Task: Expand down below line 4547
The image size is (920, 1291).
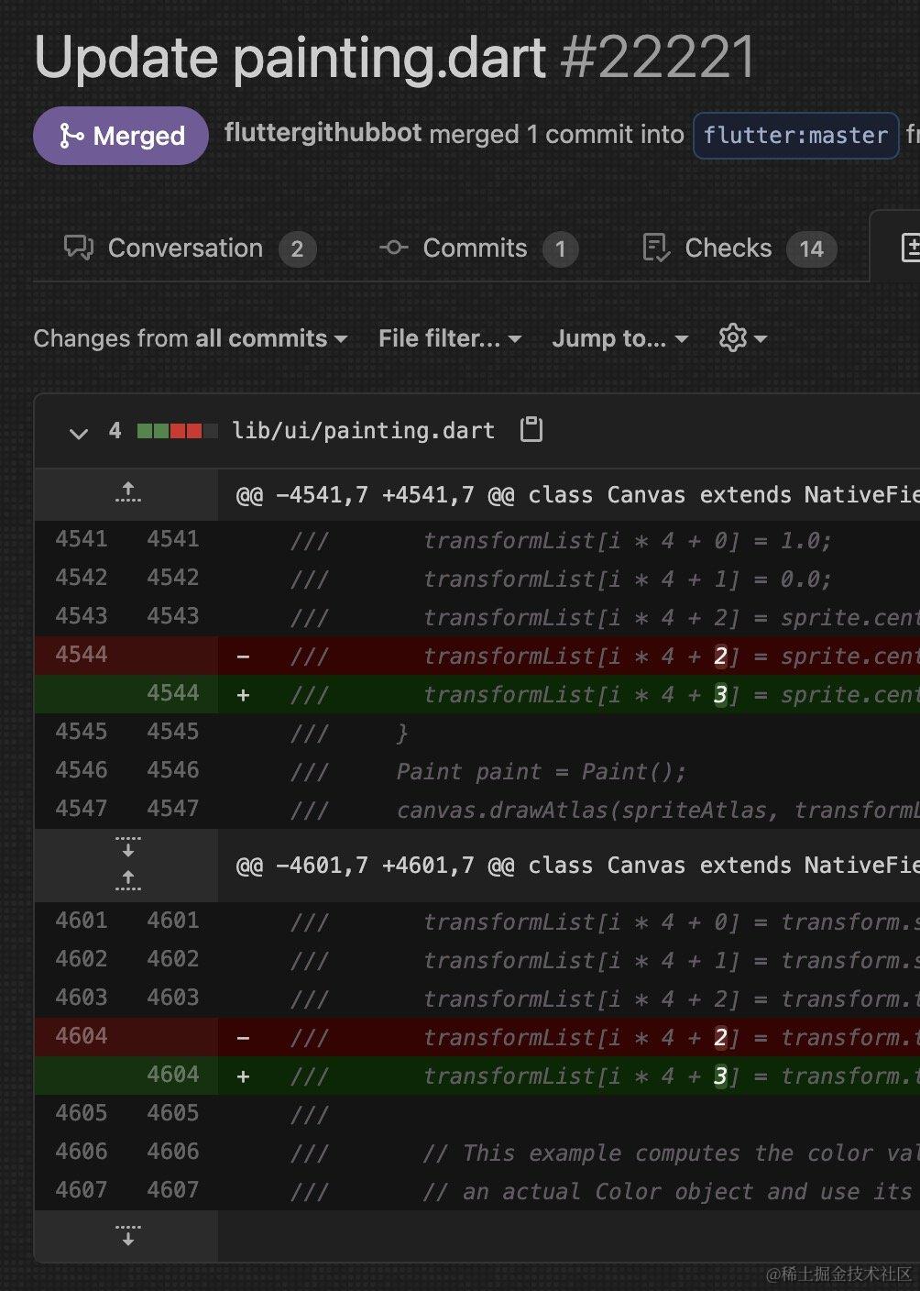Action: point(128,846)
